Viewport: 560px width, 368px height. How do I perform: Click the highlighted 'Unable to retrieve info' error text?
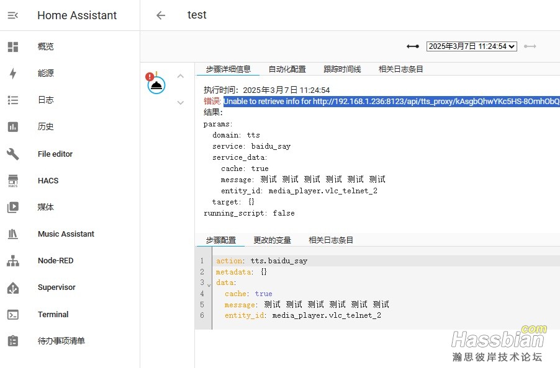[x=391, y=102]
